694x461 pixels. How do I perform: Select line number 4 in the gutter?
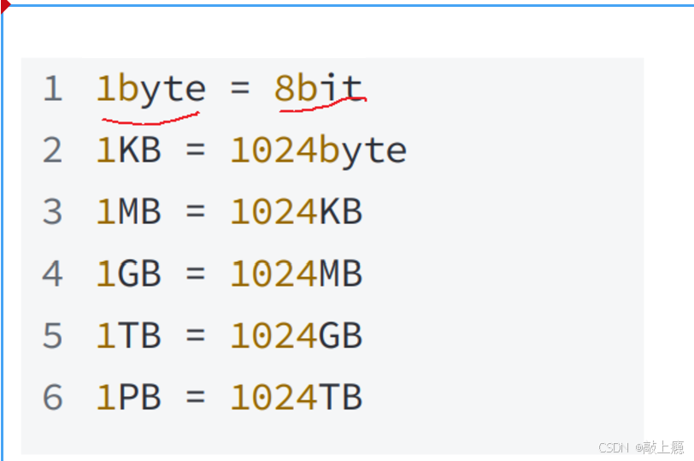(53, 274)
